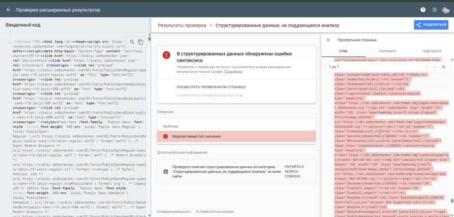The height and width of the screenshot is (217, 454).
Task: Open the Условия использования footer link
Action: pos(215,212)
